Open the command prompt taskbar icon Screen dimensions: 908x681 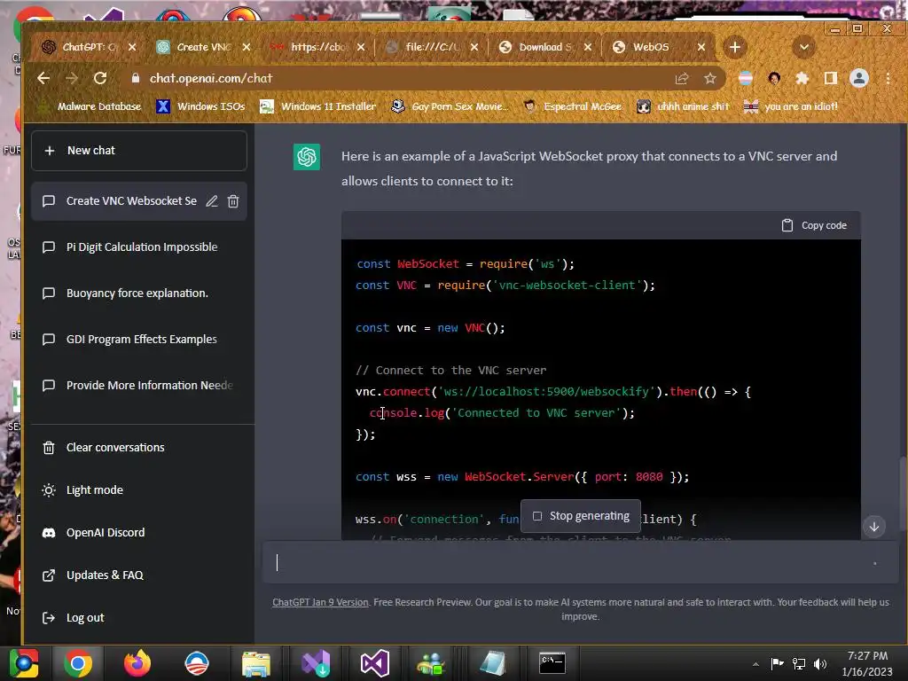(x=552, y=663)
